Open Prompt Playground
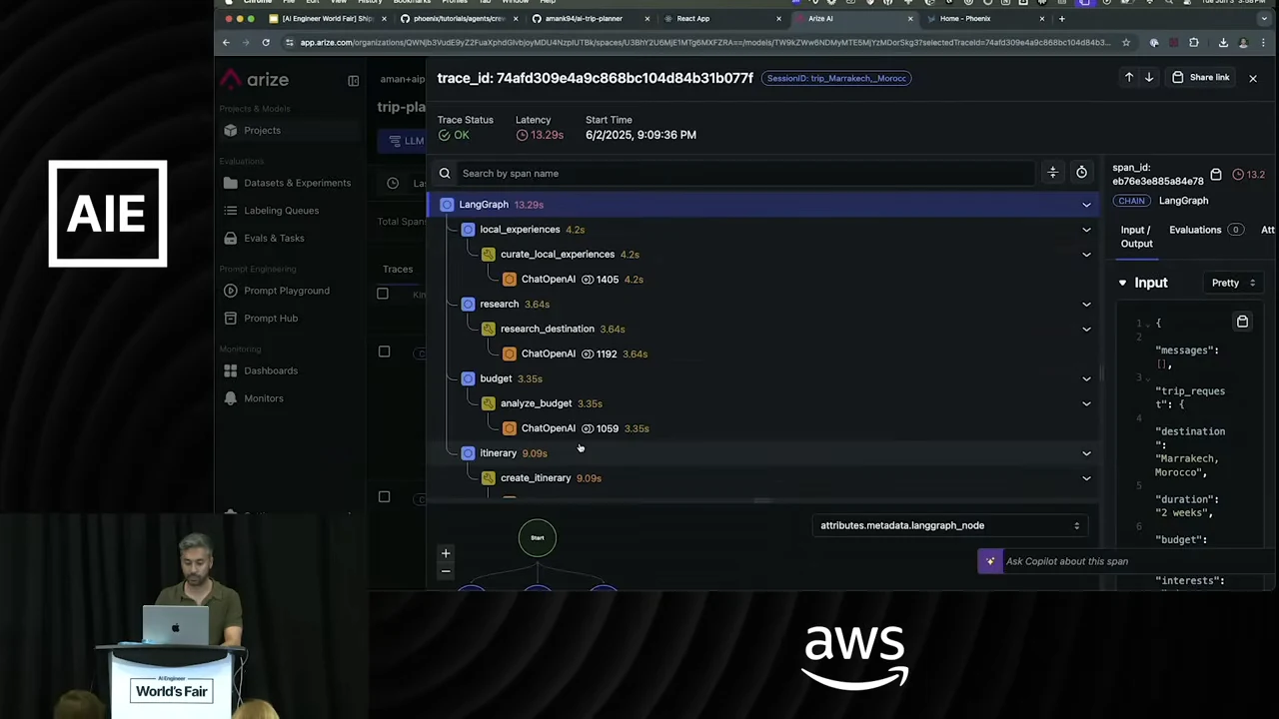 [286, 291]
